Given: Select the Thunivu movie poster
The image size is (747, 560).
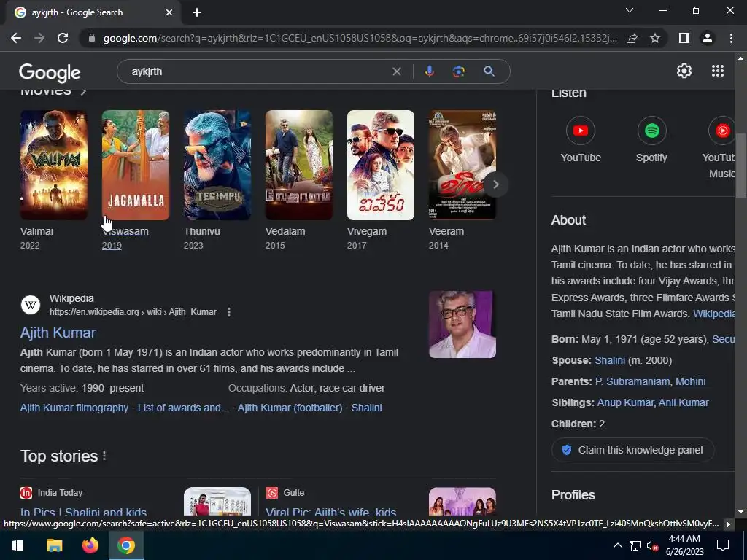Looking at the screenshot, I should coord(217,165).
